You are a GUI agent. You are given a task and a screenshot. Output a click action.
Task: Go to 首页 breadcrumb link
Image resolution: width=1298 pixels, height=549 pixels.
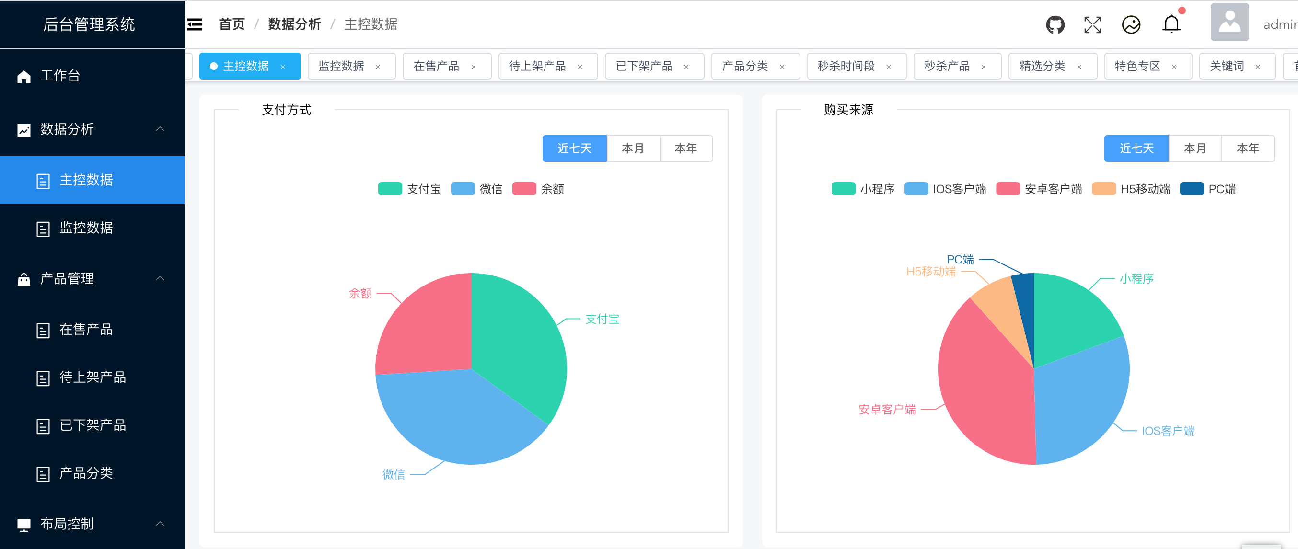(232, 24)
